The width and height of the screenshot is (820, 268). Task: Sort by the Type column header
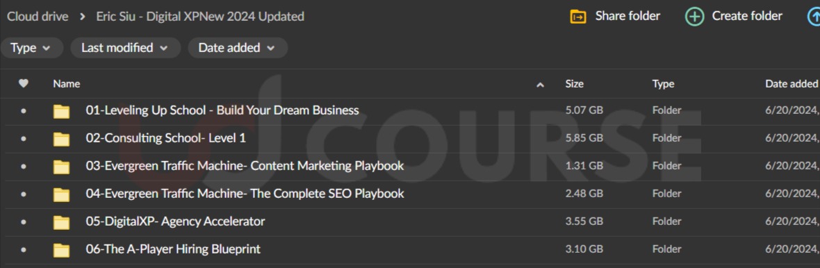tap(663, 83)
